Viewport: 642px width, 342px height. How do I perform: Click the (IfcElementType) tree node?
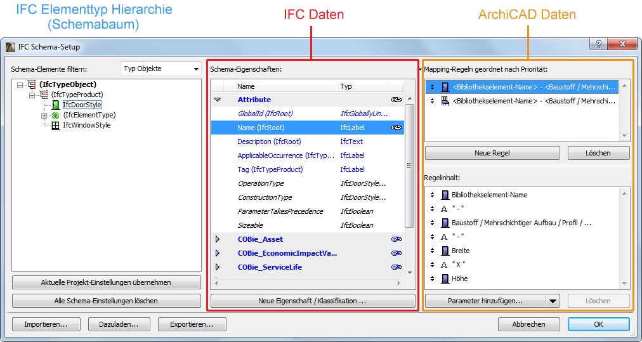(89, 115)
